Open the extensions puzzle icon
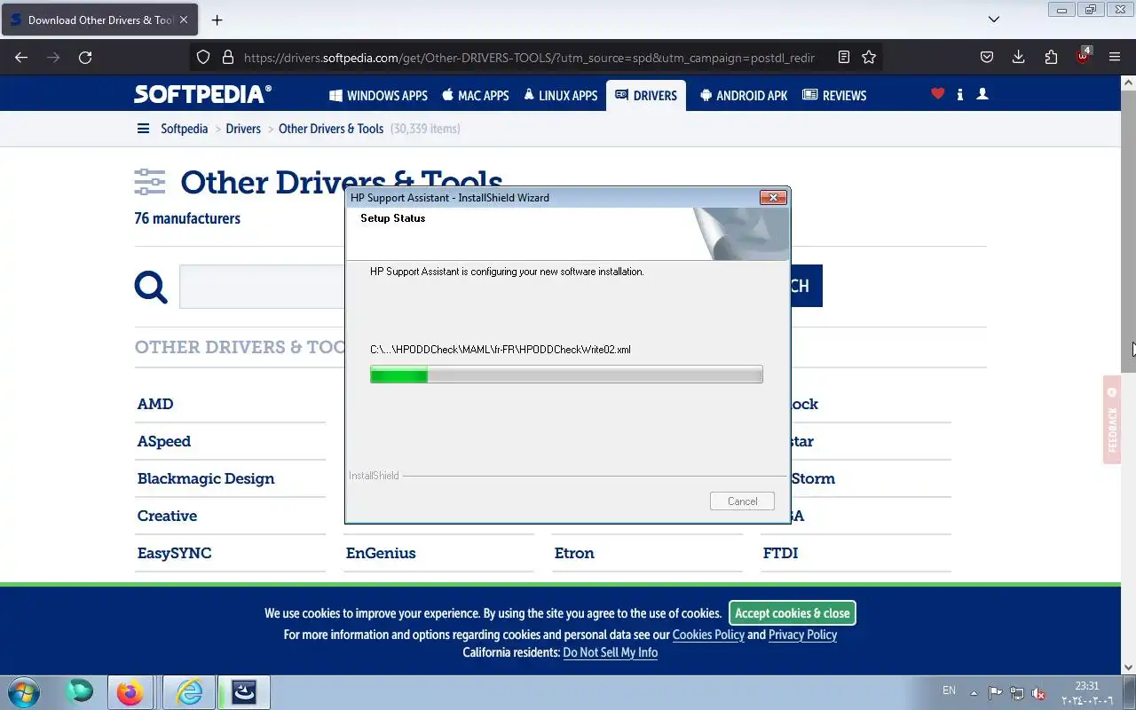1136x710 pixels. [1051, 57]
